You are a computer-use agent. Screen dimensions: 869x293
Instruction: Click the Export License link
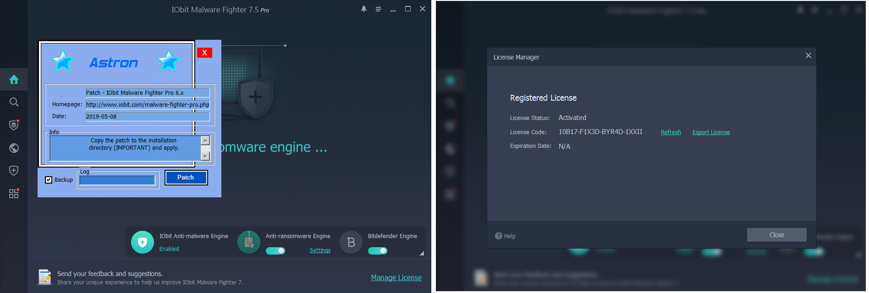point(711,132)
